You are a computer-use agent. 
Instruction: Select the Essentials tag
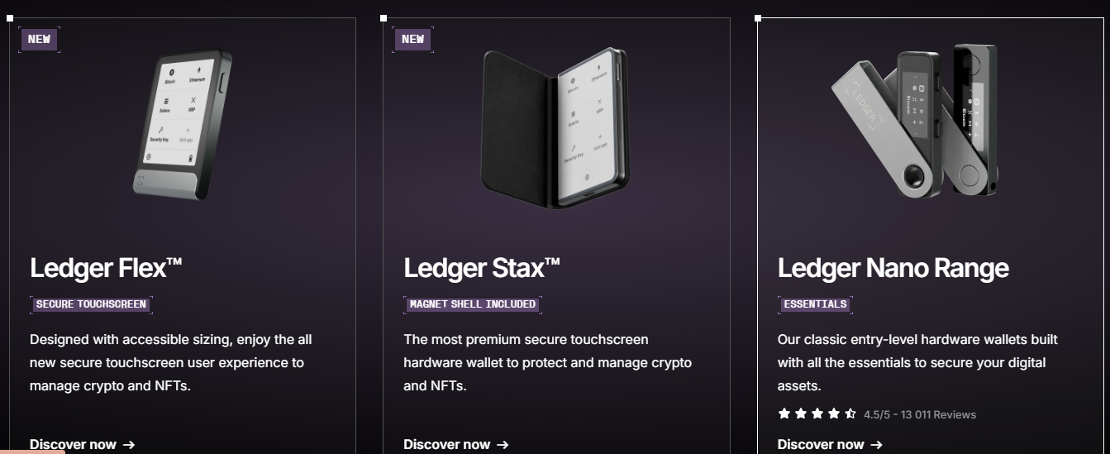coord(815,304)
